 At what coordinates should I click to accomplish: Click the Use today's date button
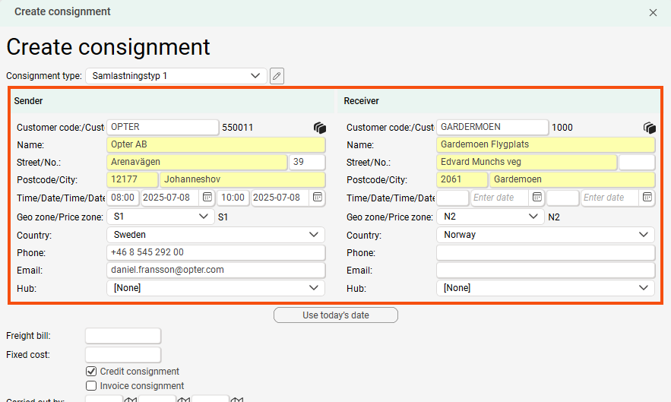tap(335, 315)
